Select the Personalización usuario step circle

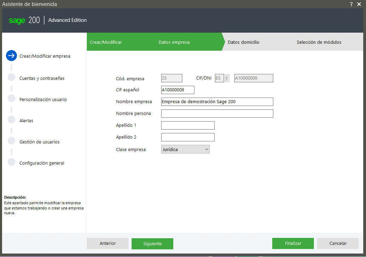11,98
